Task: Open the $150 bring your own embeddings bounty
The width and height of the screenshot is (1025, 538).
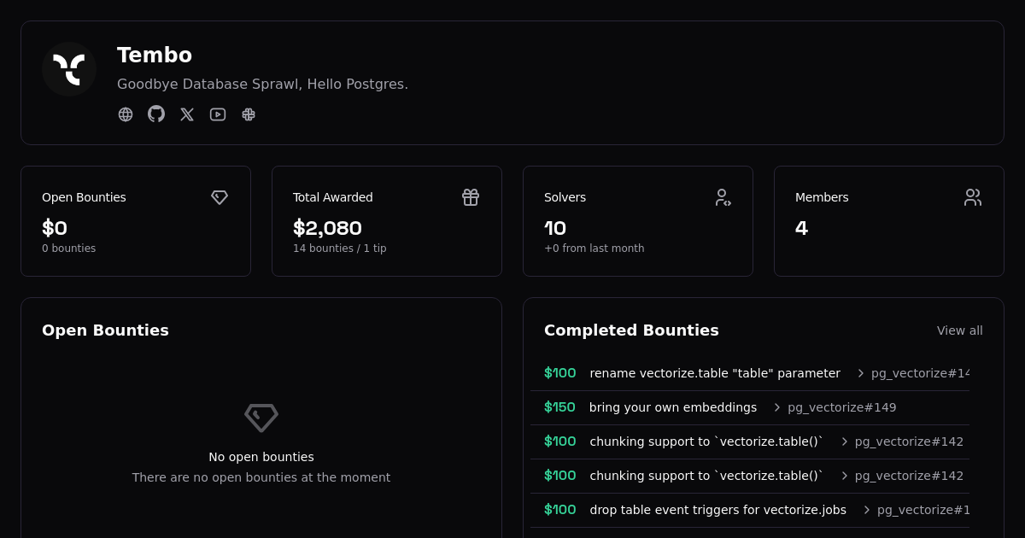Action: tap(672, 407)
